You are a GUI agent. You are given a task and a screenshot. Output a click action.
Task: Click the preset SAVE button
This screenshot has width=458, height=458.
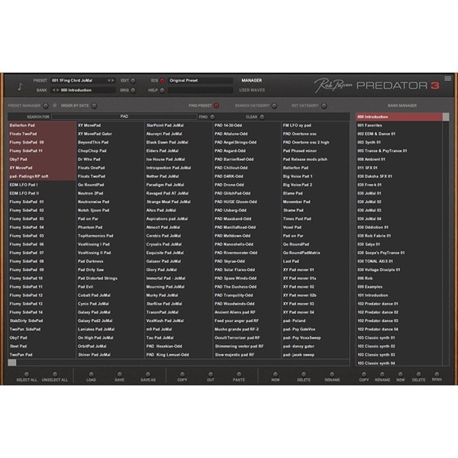(120, 374)
